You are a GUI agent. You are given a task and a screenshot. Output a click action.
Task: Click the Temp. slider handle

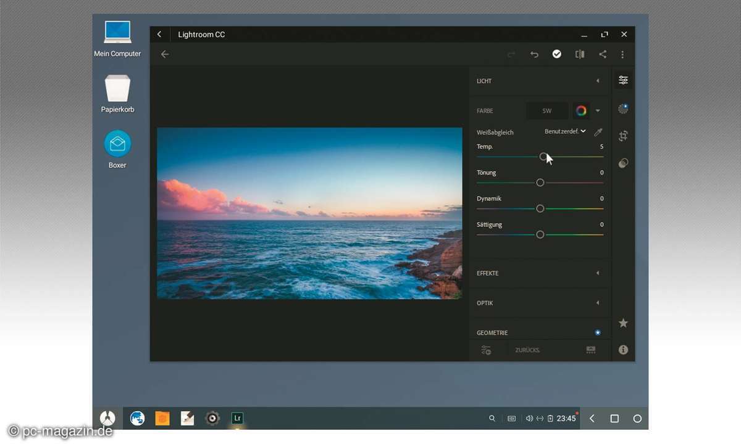tap(543, 157)
